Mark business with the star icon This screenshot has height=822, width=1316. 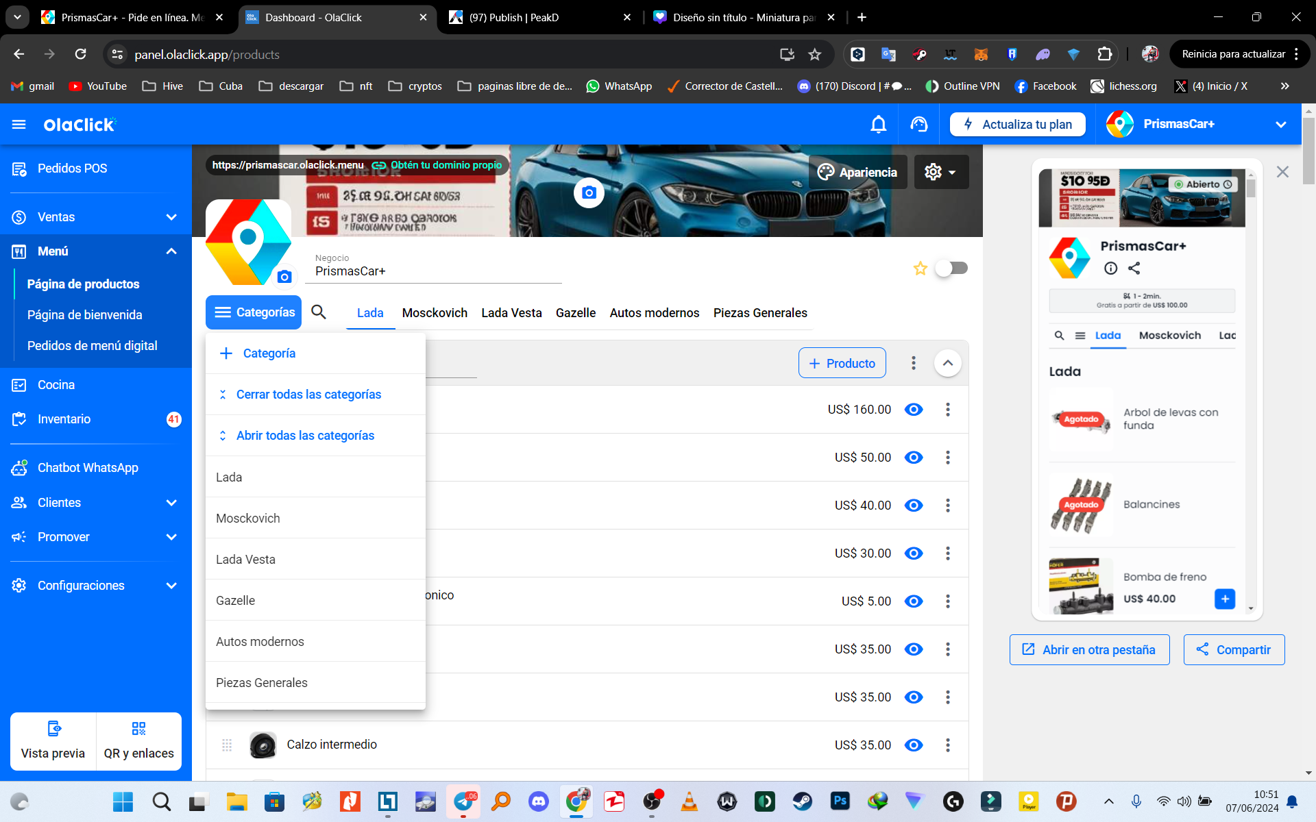[920, 269]
